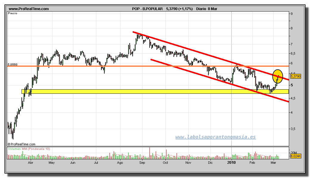
Task: Select the Jul month label
Action: [x=96, y=163]
